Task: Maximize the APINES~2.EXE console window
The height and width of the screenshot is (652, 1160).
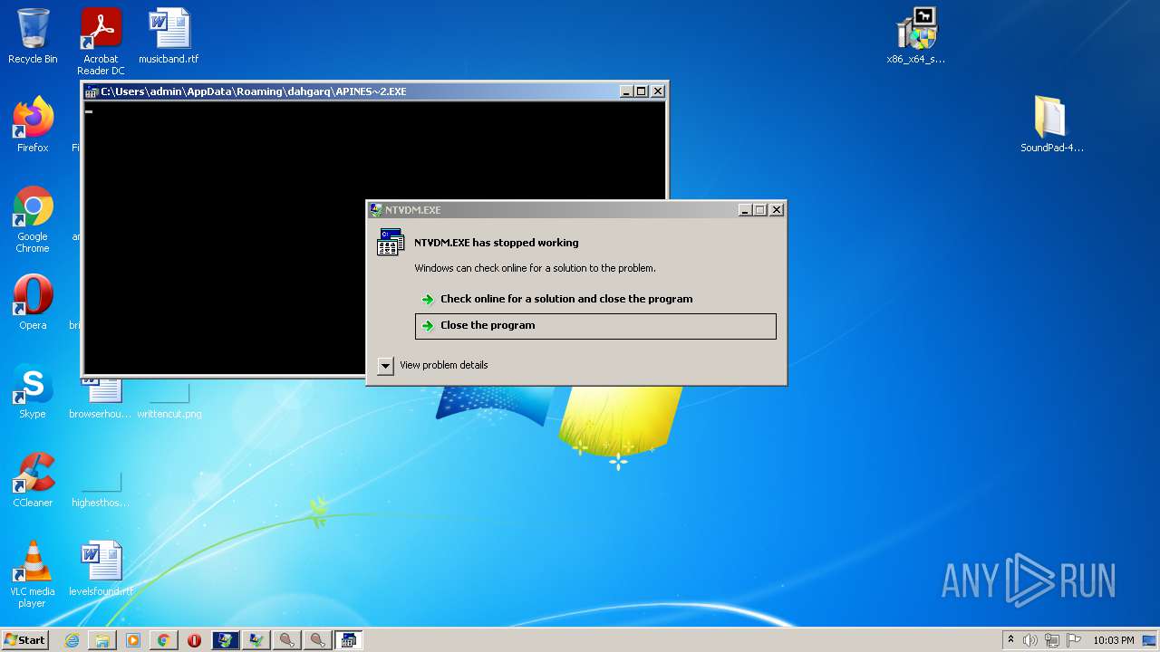Action: (642, 91)
